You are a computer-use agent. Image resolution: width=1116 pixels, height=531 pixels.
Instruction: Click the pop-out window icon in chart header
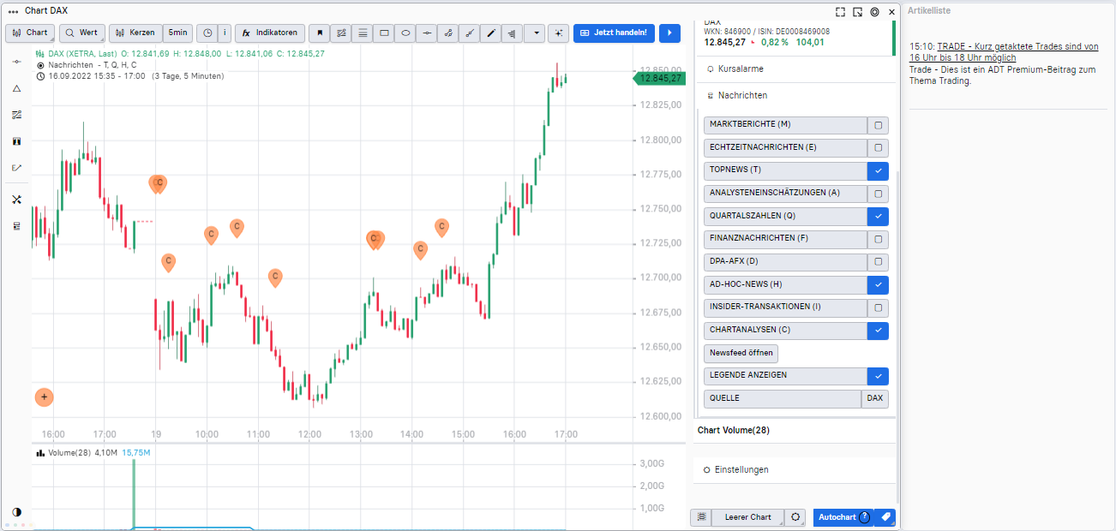[858, 11]
